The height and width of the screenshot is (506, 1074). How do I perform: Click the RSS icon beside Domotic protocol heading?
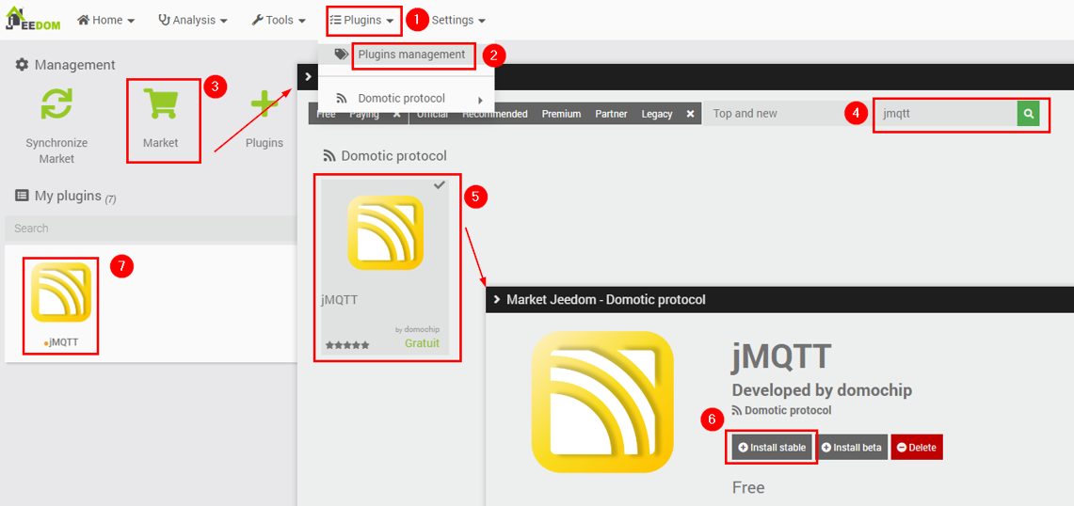click(x=329, y=155)
